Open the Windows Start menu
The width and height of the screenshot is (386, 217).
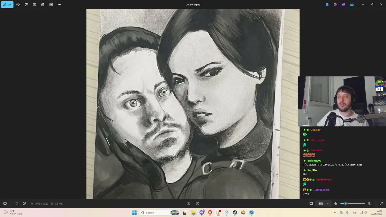(134, 212)
